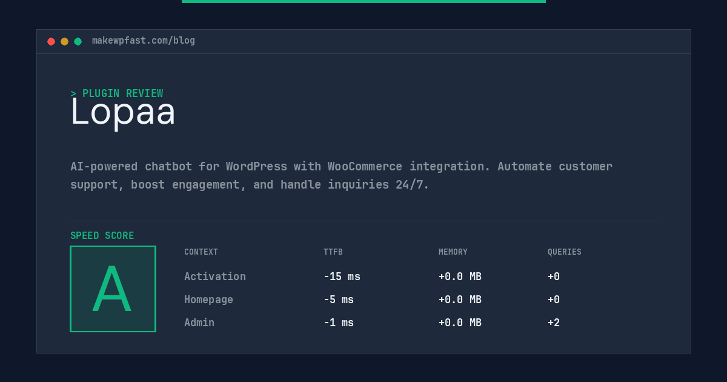Click the AI-powered chatbot description paragraph
727x382 pixels.
pyautogui.click(x=341, y=175)
